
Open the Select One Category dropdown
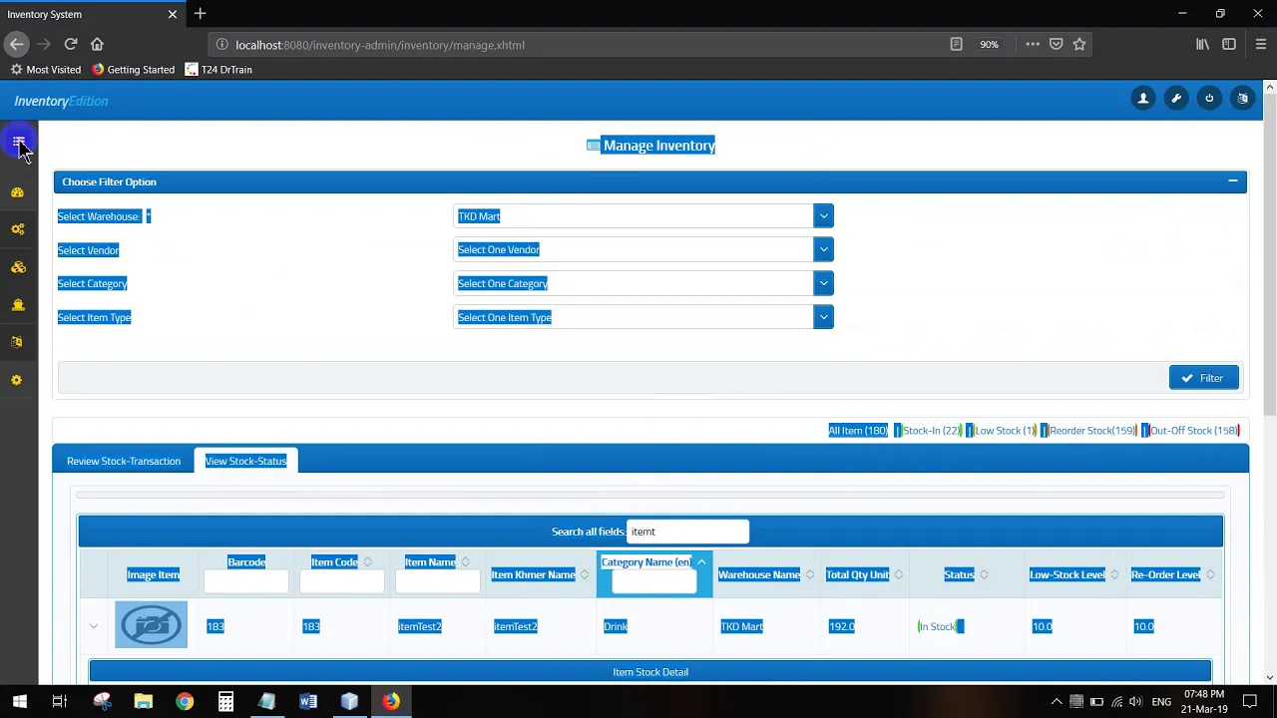point(643,283)
